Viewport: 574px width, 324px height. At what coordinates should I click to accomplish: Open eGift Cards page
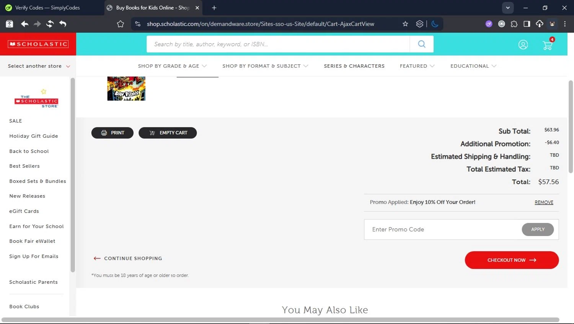pos(24,211)
